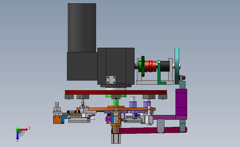240x147 pixels.
Task: Select the green toothed gear on shaft
Action: pyautogui.click(x=143, y=66)
